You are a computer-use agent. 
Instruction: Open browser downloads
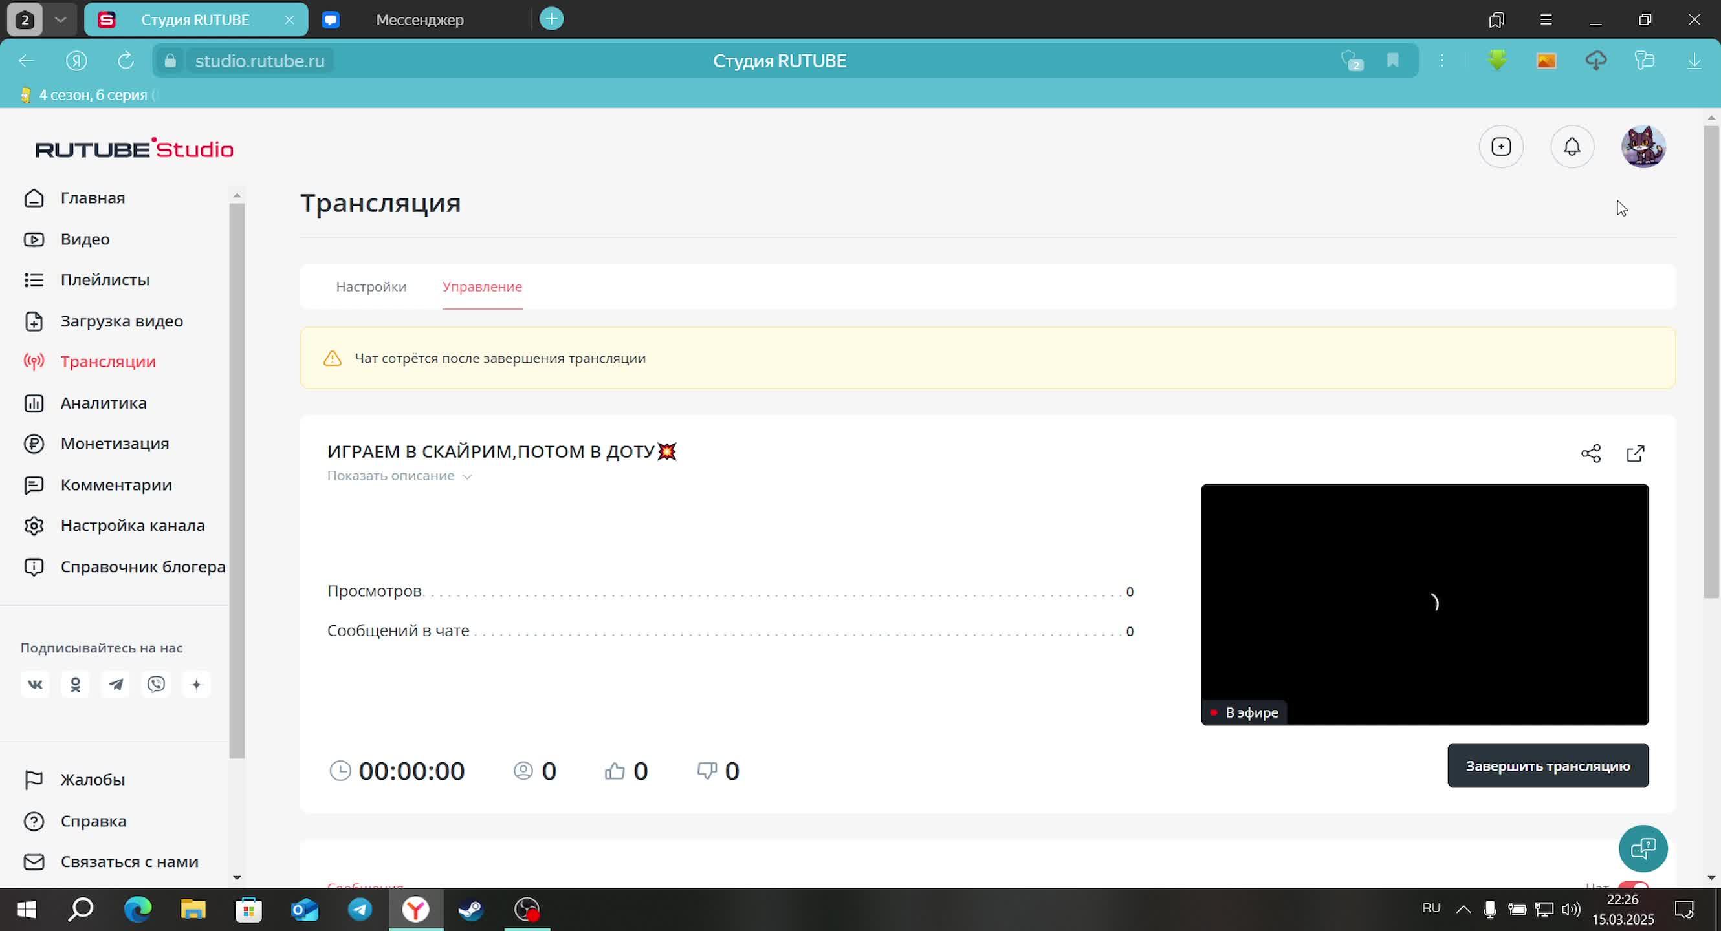(x=1694, y=61)
